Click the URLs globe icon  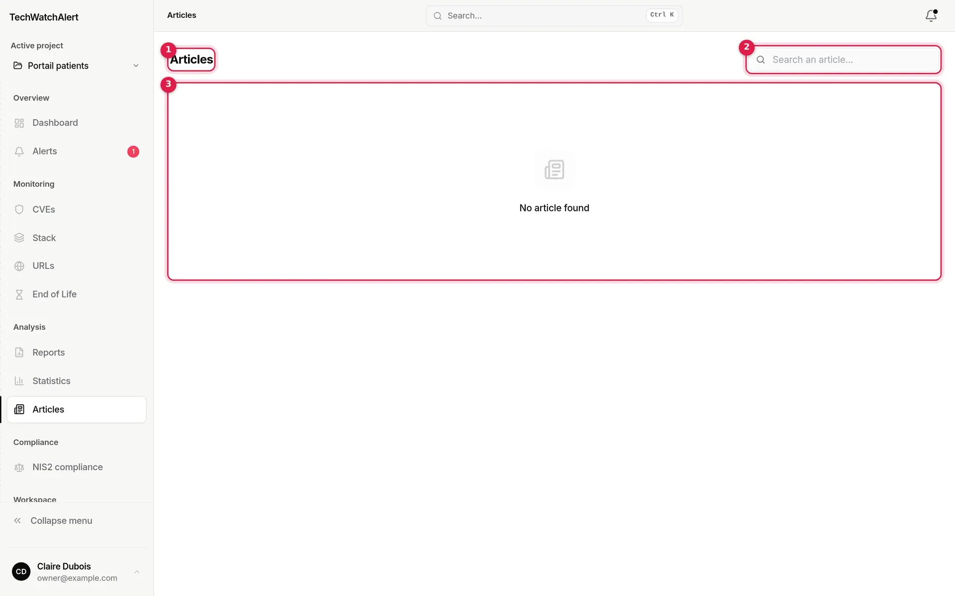click(19, 266)
